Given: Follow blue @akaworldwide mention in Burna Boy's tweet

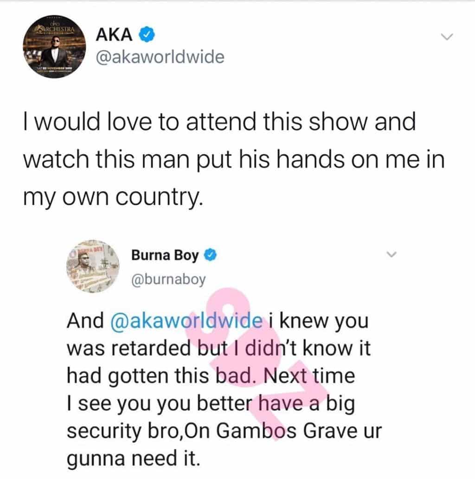Looking at the screenshot, I should (186, 321).
